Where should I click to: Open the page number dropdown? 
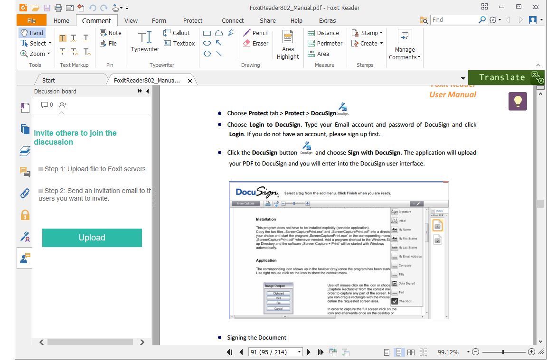[x=299, y=352]
